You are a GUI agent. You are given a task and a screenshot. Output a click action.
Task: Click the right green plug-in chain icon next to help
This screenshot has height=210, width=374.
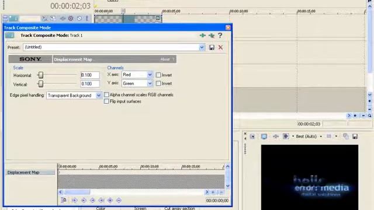[212, 36]
